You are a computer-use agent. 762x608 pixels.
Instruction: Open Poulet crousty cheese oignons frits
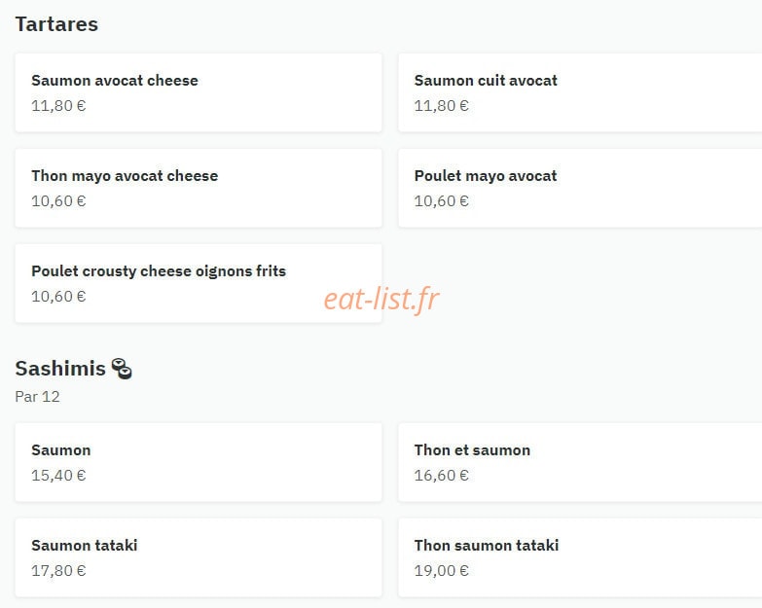coord(199,283)
